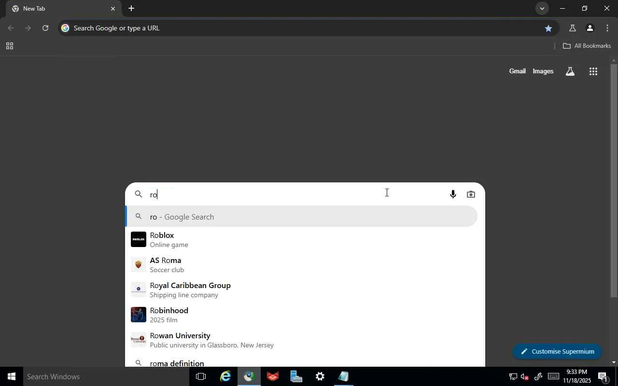Viewport: 618px width, 386px height.
Task: Bookmark this tab with the star icon
Action: pyautogui.click(x=548, y=28)
